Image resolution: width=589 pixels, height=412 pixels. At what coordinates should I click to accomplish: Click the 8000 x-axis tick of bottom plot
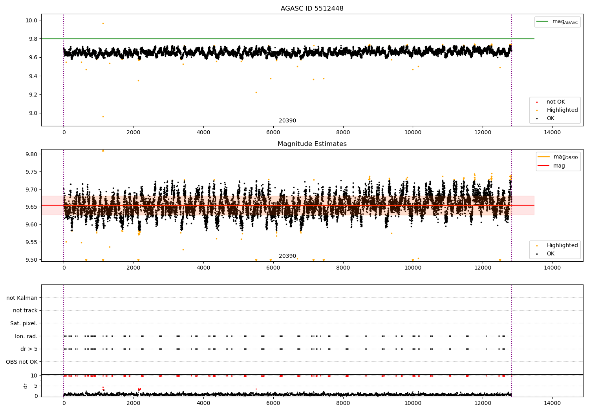click(x=343, y=403)
